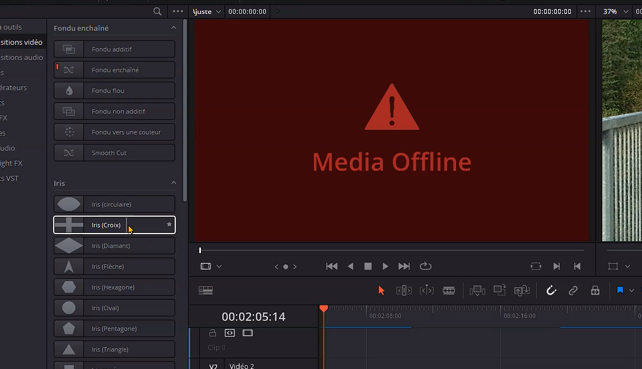The width and height of the screenshot is (642, 369).
Task: Jump to the first frame of the viewer
Action: click(332, 267)
